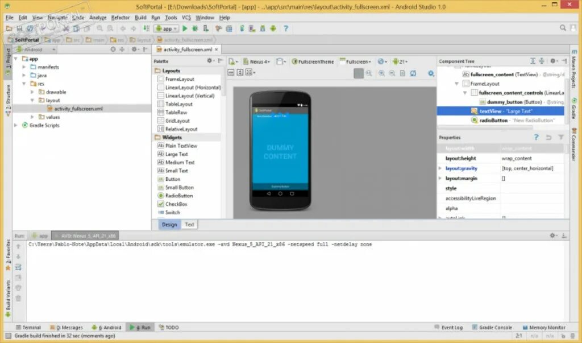This screenshot has height=343, width=582.
Task: Click the Sync Project with Gradle Files icon
Action: (x=242, y=28)
